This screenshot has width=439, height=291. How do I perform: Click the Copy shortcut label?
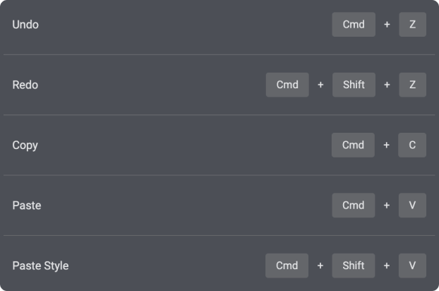point(25,145)
